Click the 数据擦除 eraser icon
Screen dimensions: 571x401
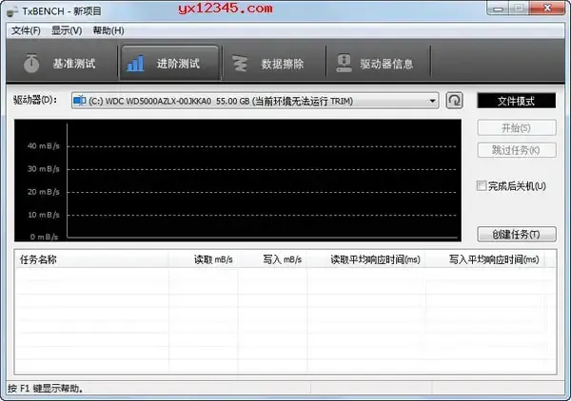(240, 64)
